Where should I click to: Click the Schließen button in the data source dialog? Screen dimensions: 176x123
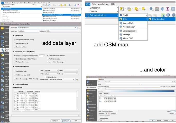click(x=55, y=121)
